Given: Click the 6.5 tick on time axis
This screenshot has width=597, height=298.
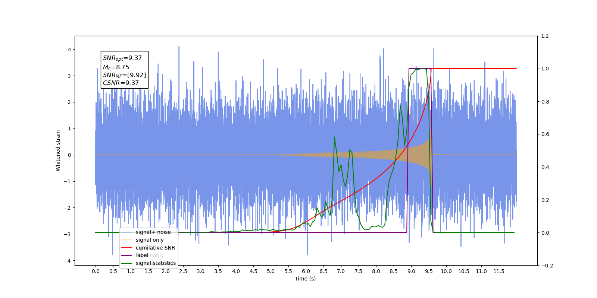Looking at the screenshot, I should tap(323, 271).
